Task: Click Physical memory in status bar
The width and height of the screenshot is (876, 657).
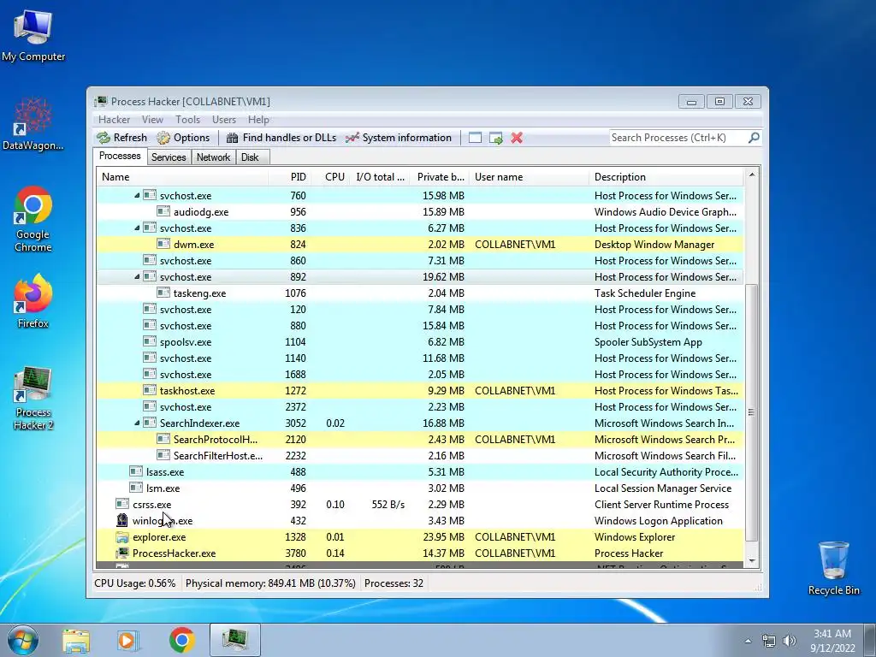Action: point(270,583)
